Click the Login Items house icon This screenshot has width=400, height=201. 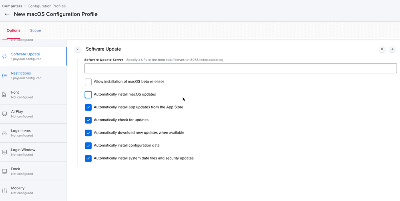coord(4,133)
